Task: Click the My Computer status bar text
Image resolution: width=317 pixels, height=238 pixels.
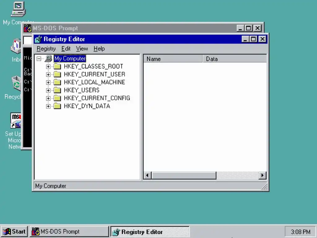Action: pos(50,186)
